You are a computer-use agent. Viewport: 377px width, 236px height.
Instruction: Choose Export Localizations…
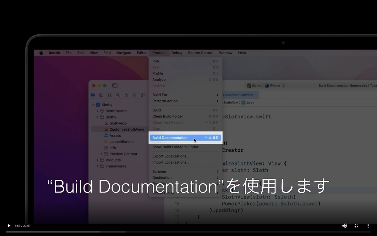(x=185, y=156)
